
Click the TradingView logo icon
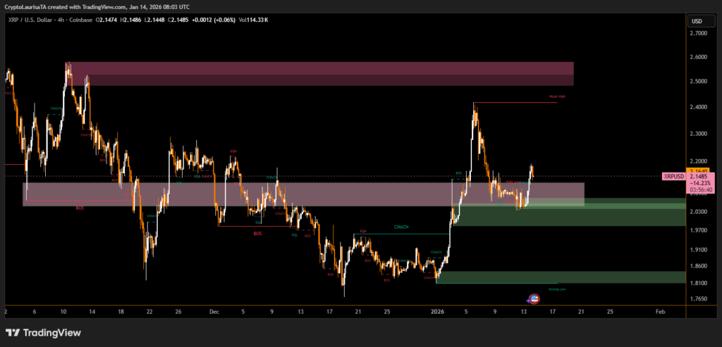(x=13, y=333)
